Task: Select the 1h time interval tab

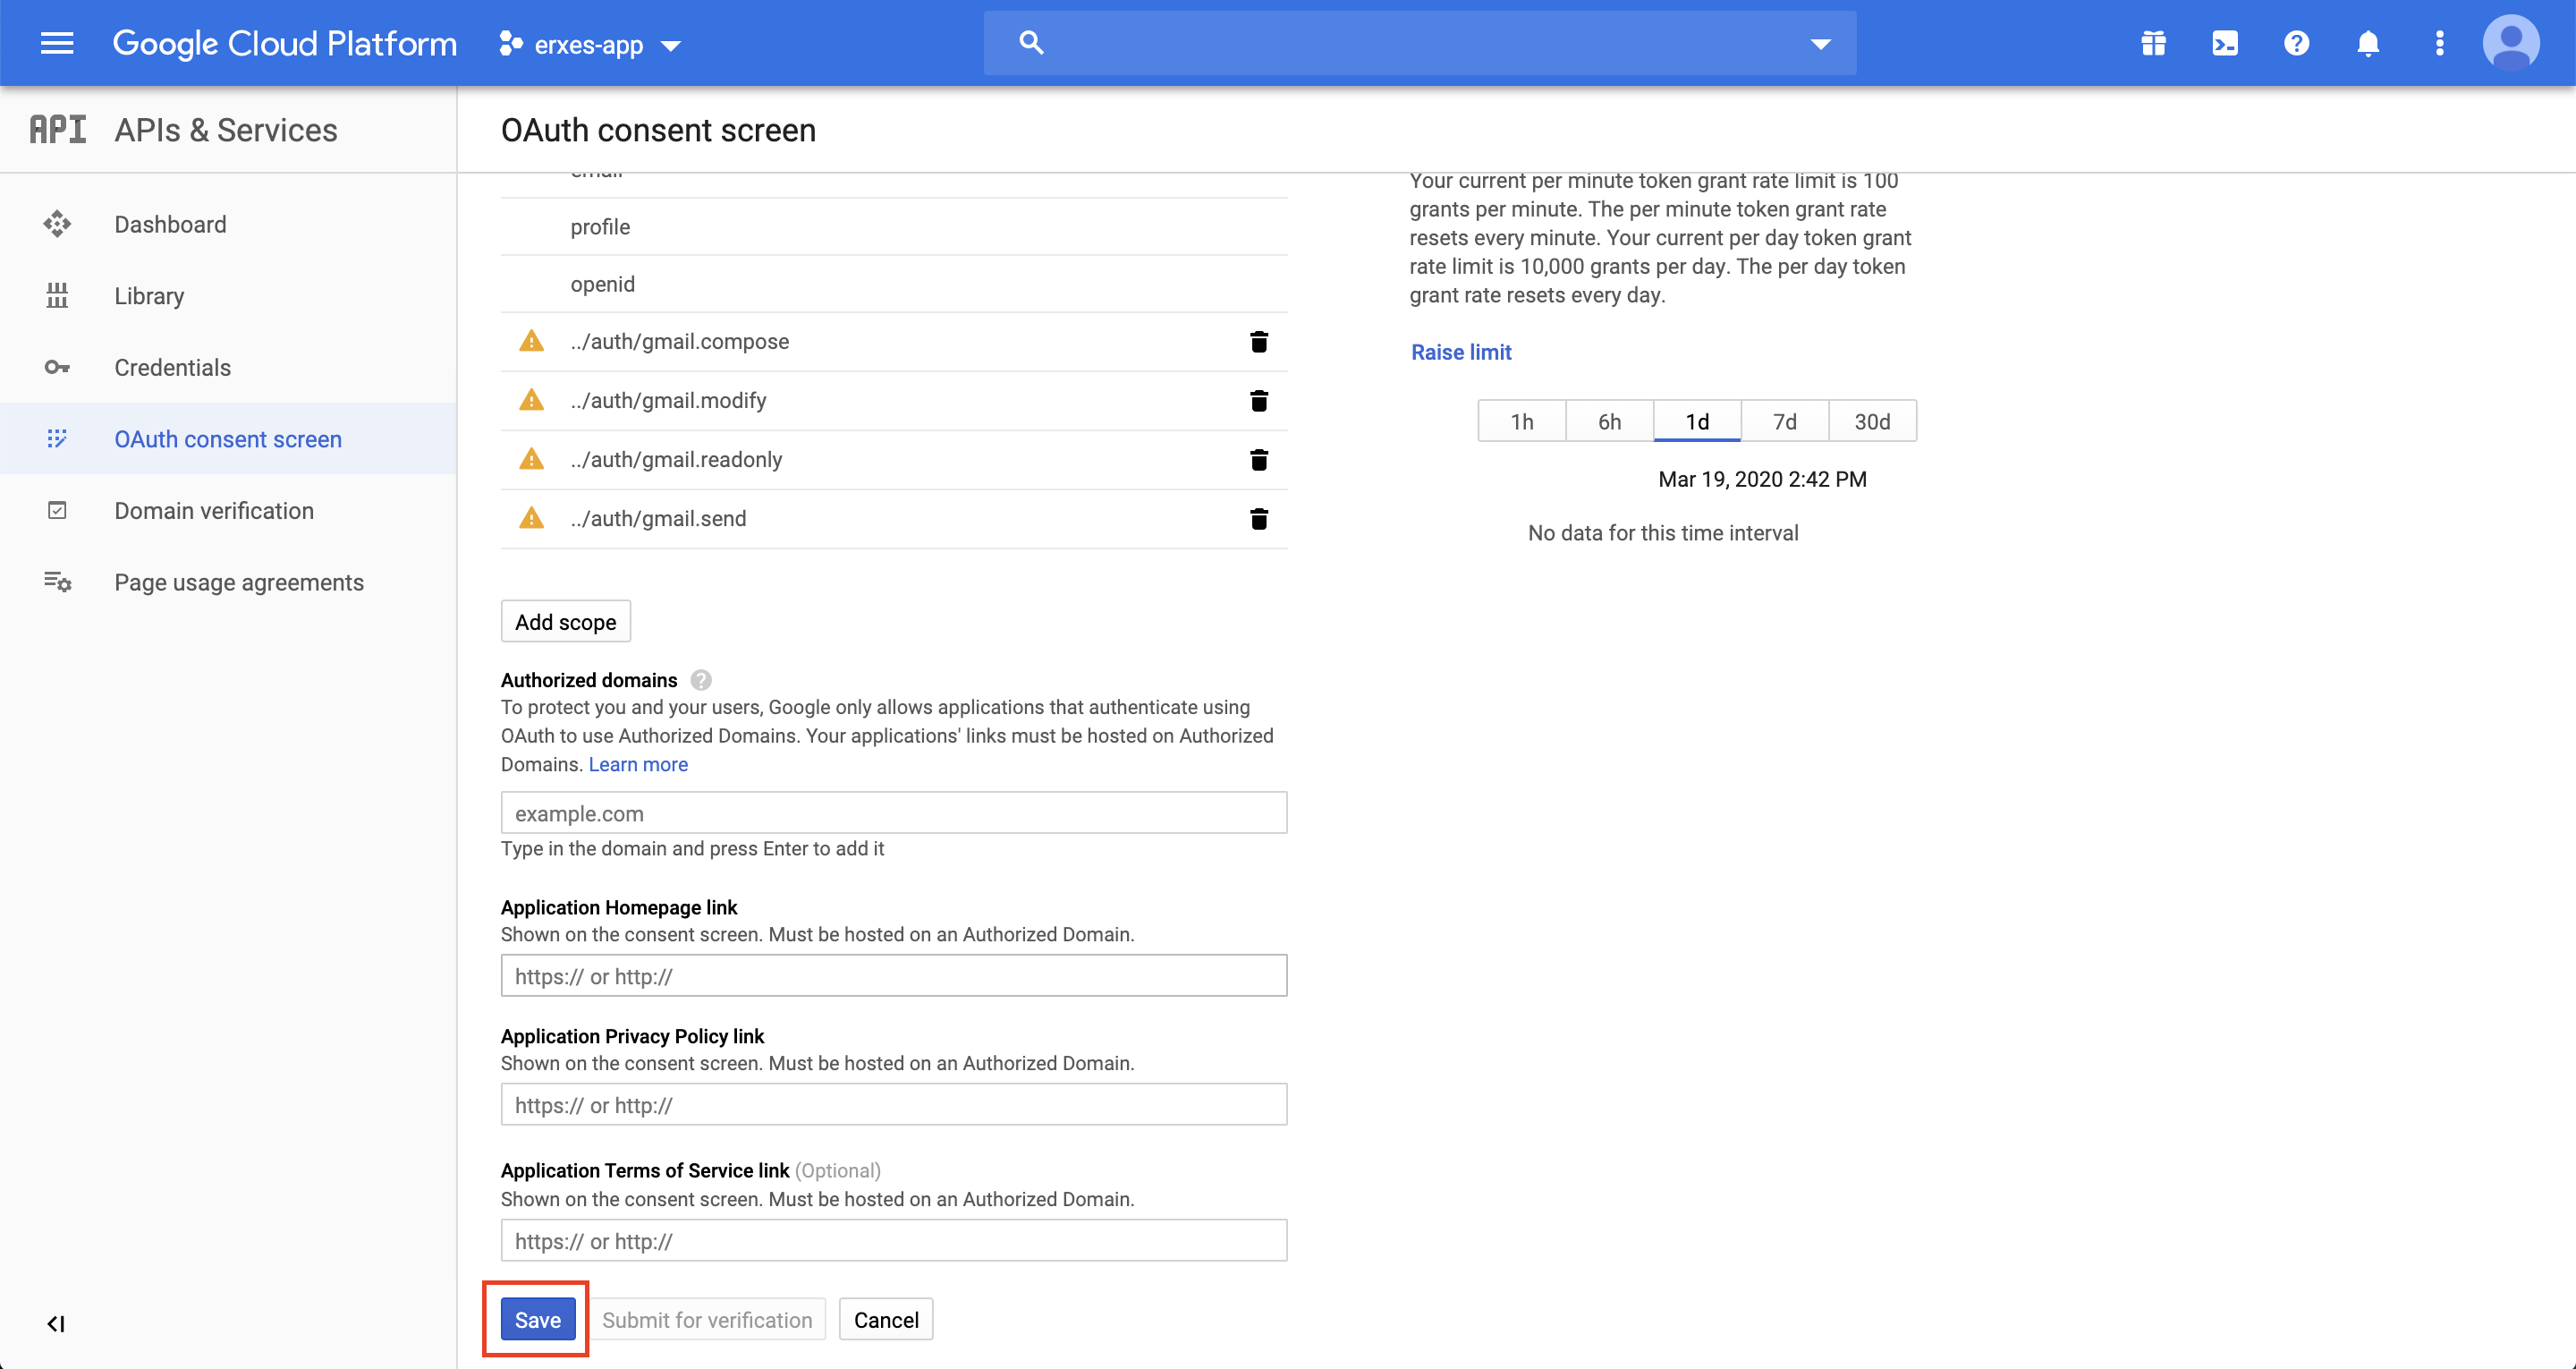Action: pyautogui.click(x=1522, y=421)
